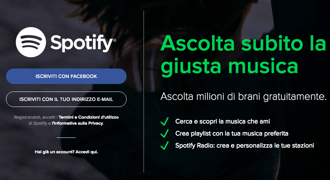The width and height of the screenshot is (330, 180).
Task: Click 'Hai già un account?' text
Action: point(55,152)
